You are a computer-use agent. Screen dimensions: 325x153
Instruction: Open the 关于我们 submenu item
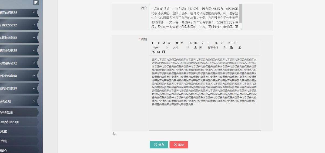[x=19, y=141]
